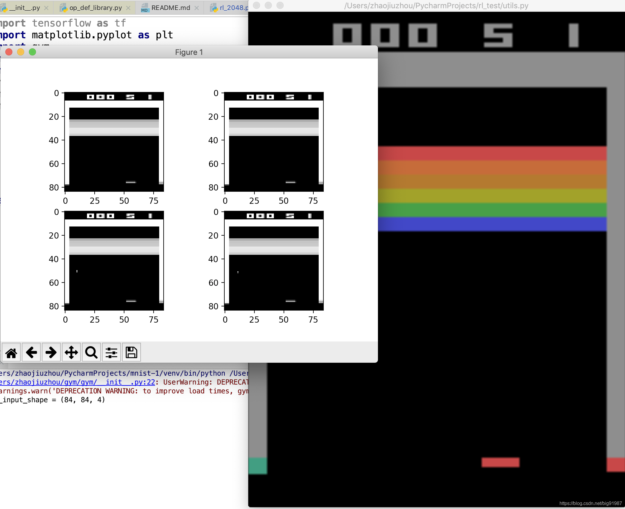625x509 pixels.
Task: Click the 'tensorflow' import text
Action: [61, 23]
